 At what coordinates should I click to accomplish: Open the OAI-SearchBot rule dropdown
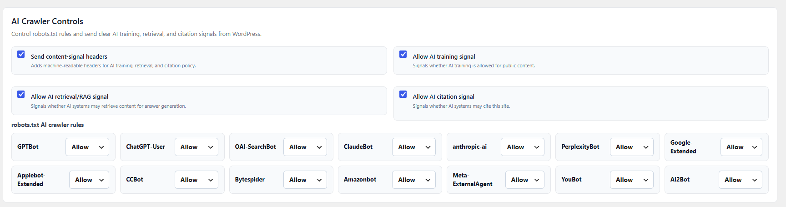point(305,147)
